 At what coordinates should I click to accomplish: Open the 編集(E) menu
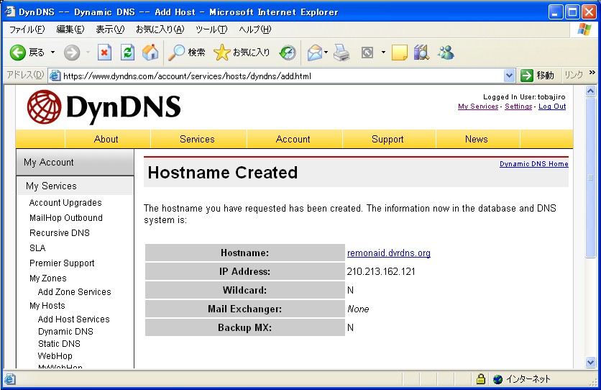[70, 30]
